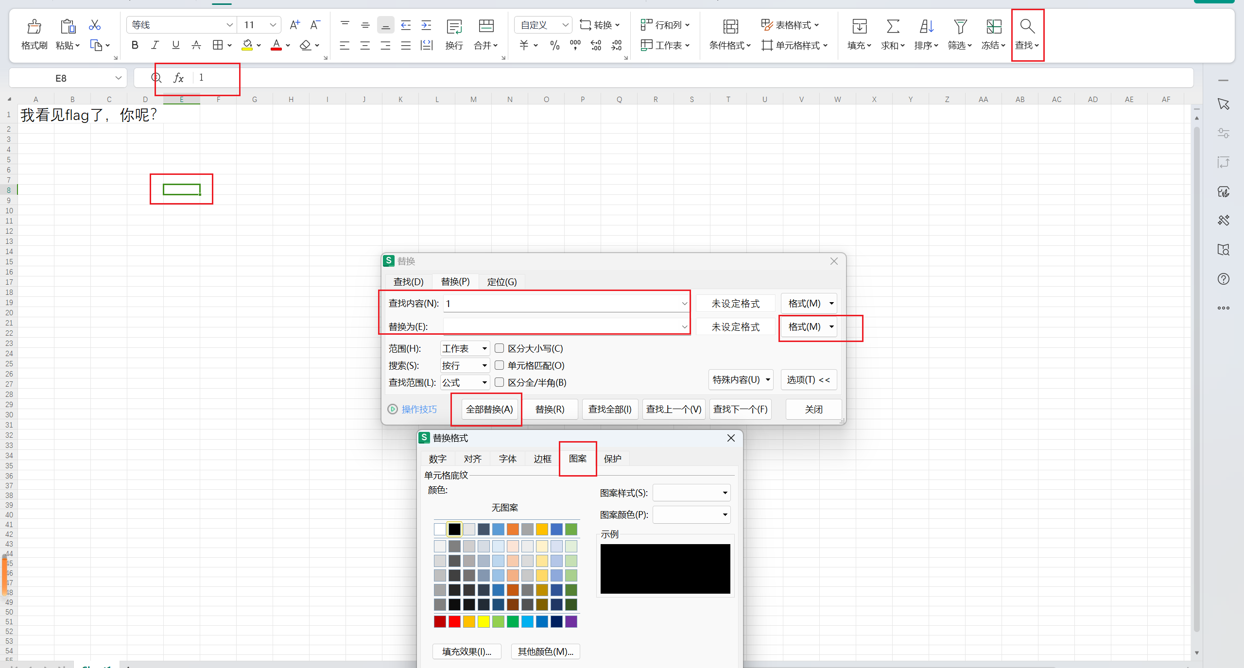Enable the 单元格匹配(O) checkbox

[499, 365]
